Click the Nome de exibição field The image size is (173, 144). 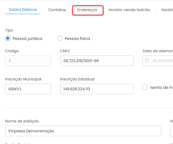coord(83,131)
